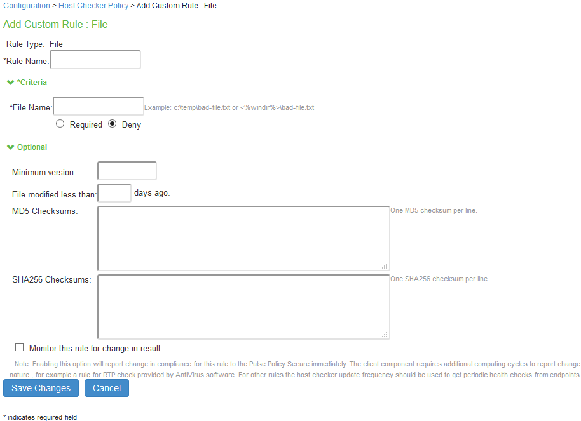Select the Deny radio button
Screen dimensions: 581x421
tap(113, 124)
